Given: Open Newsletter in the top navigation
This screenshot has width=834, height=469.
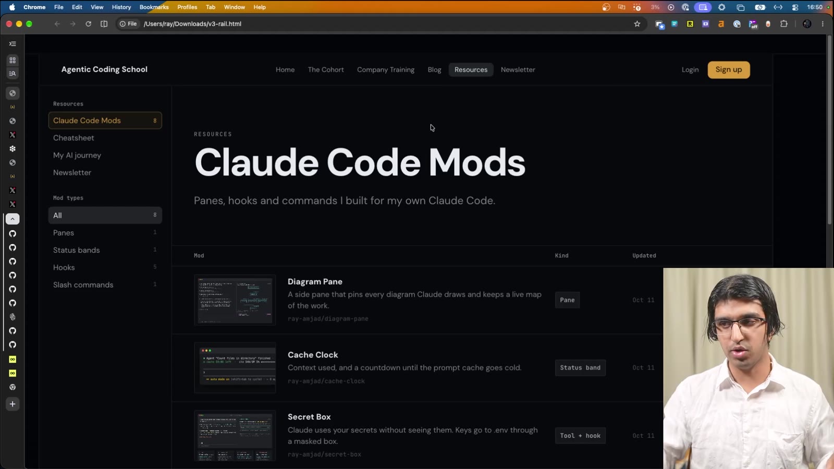Looking at the screenshot, I should click(518, 70).
